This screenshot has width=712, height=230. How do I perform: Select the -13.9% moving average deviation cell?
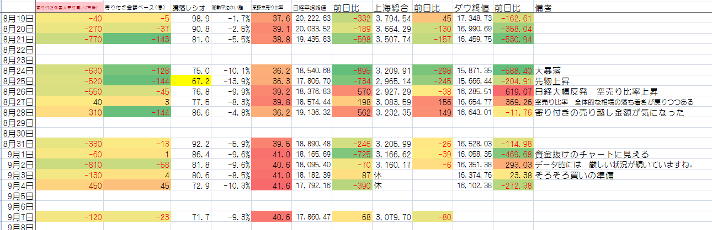point(231,81)
